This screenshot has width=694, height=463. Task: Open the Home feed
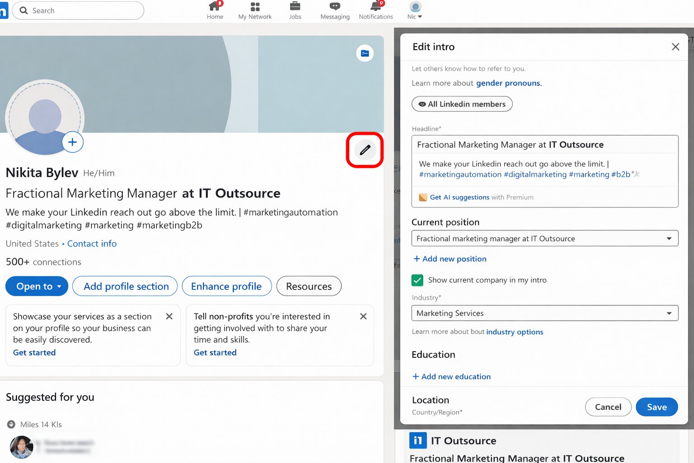(215, 10)
